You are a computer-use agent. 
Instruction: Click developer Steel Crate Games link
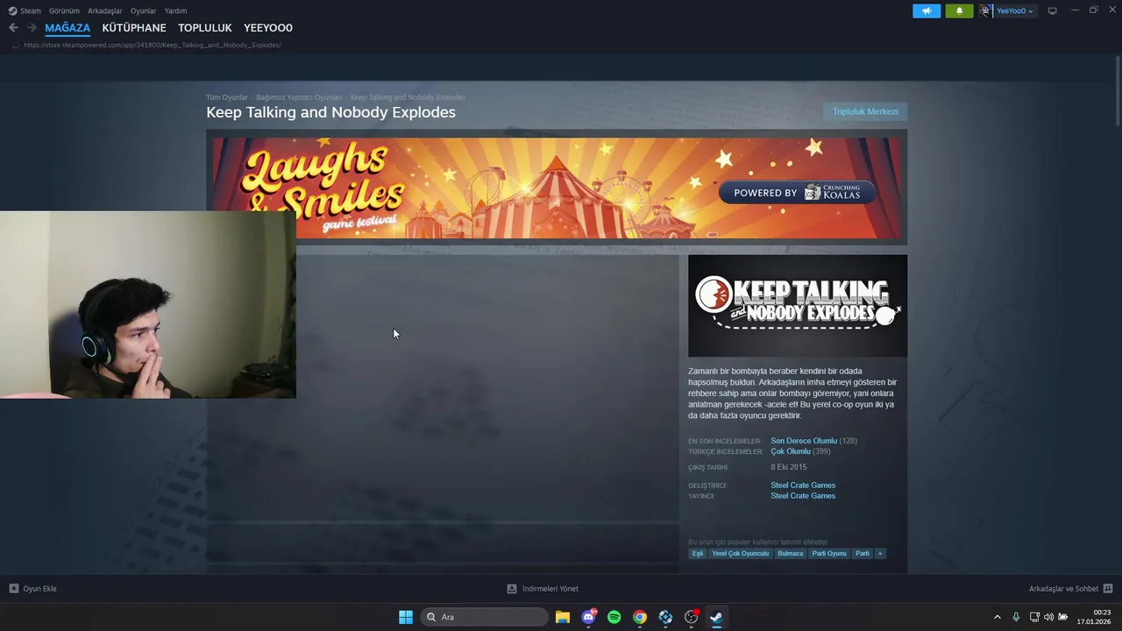pos(803,485)
